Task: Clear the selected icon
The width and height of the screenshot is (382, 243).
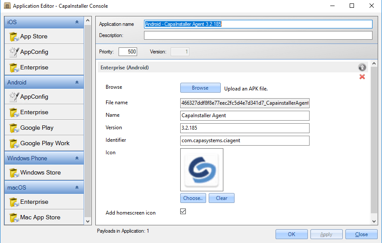Action: pyautogui.click(x=222, y=198)
